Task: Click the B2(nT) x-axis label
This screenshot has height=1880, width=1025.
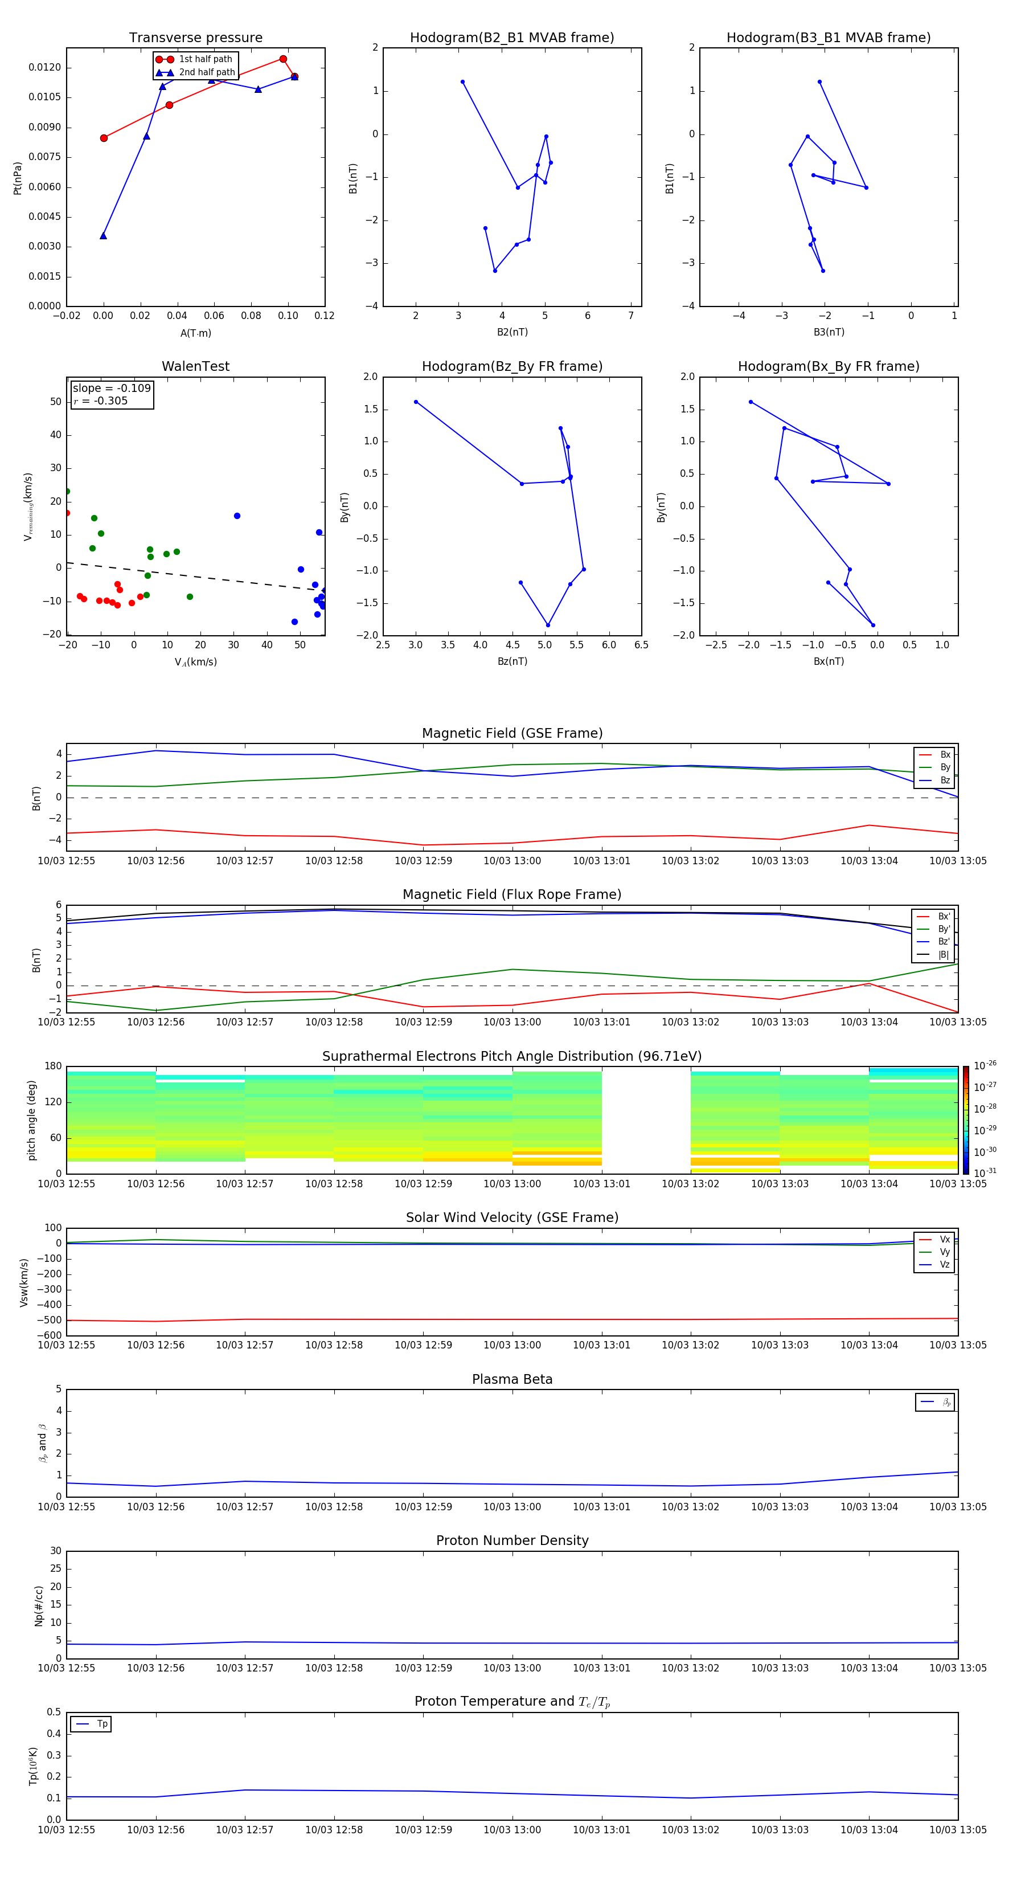Action: coord(512,332)
